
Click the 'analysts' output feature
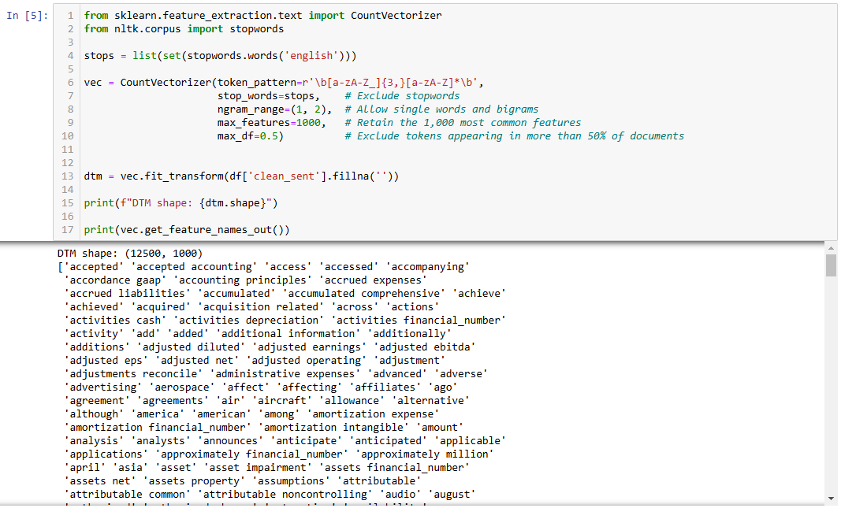tap(161, 441)
